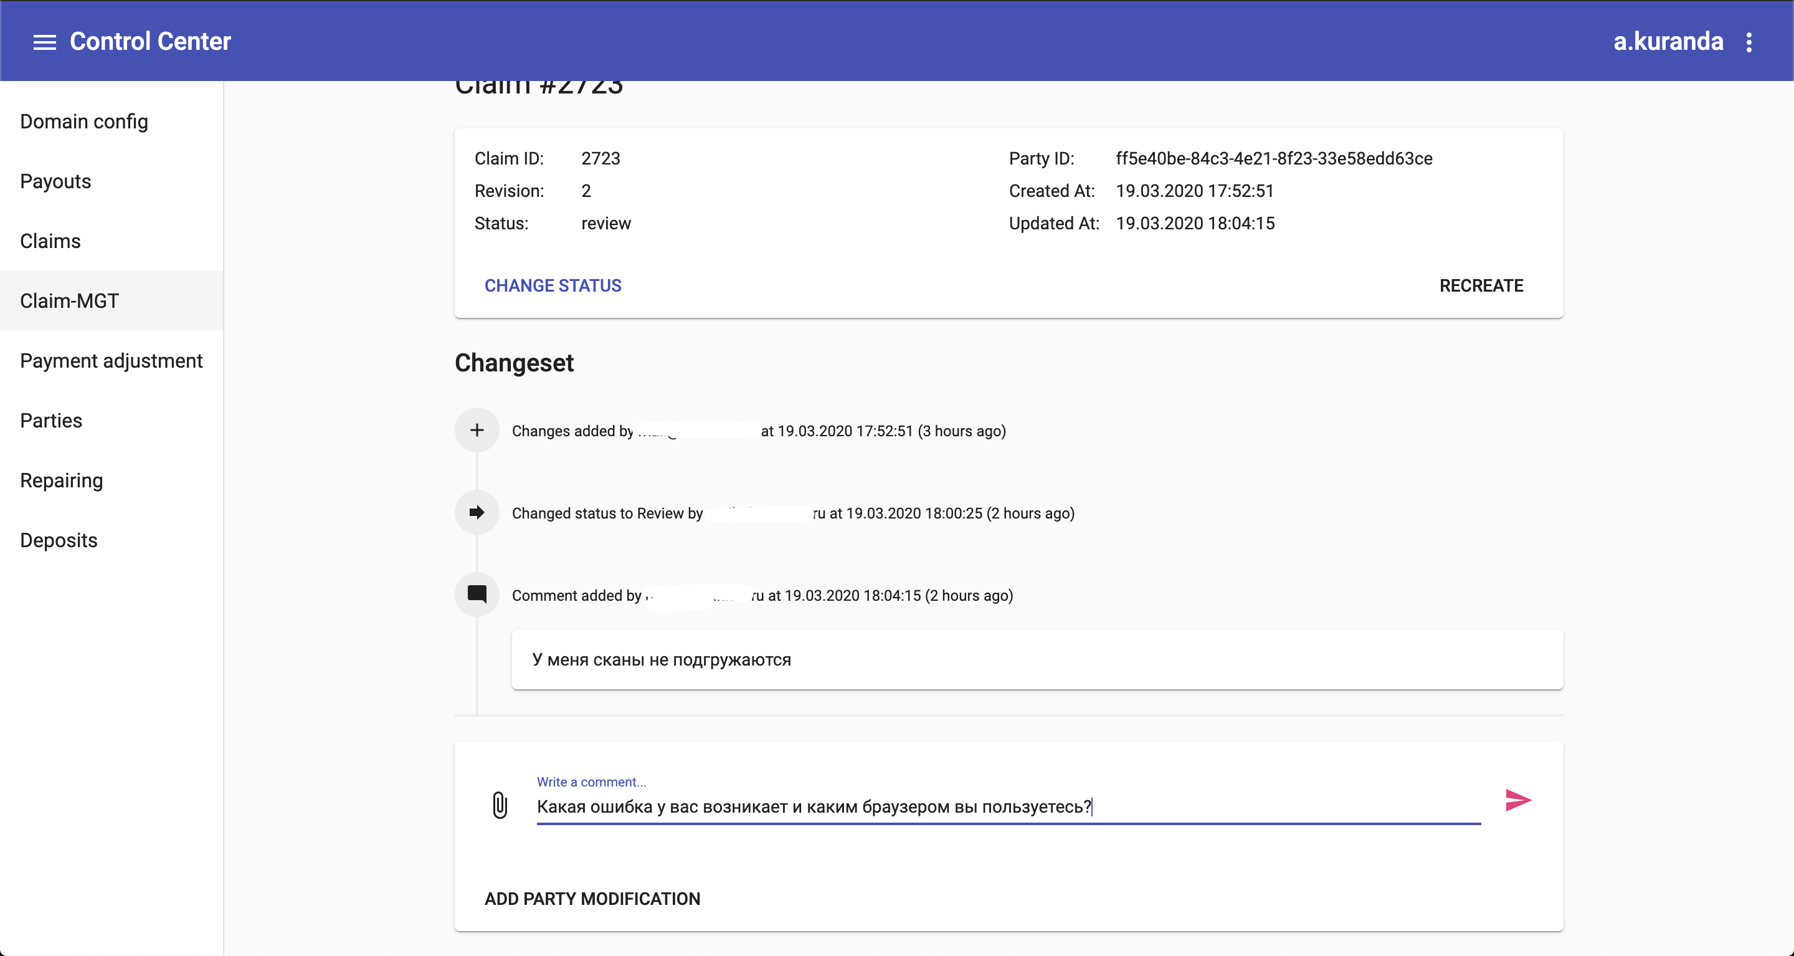This screenshot has height=956, width=1794.
Task: Send the comment with the arrow icon
Action: (1518, 800)
